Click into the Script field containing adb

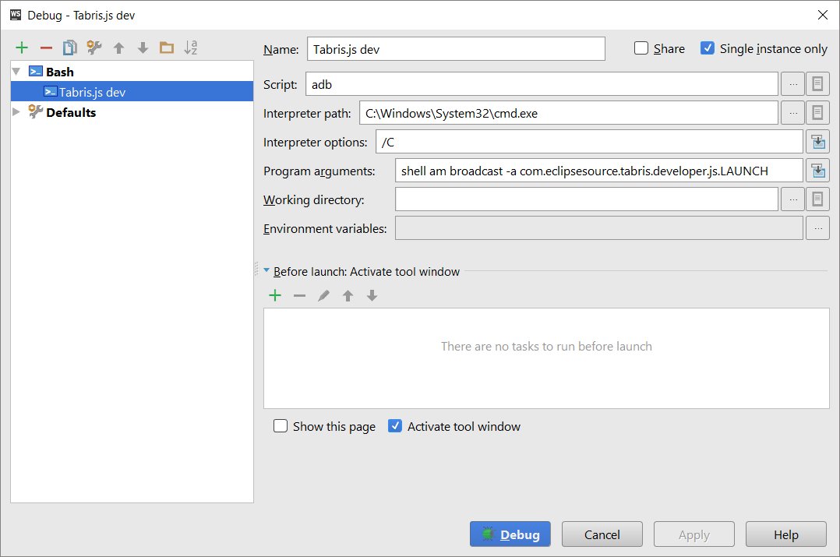click(x=542, y=84)
